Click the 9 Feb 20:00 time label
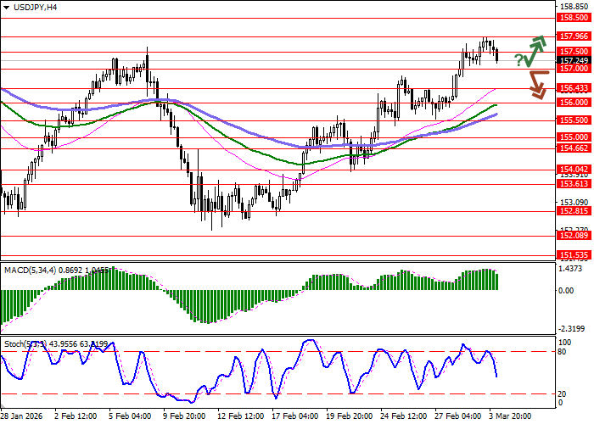Screen dimensions: 594x424 (182, 417)
